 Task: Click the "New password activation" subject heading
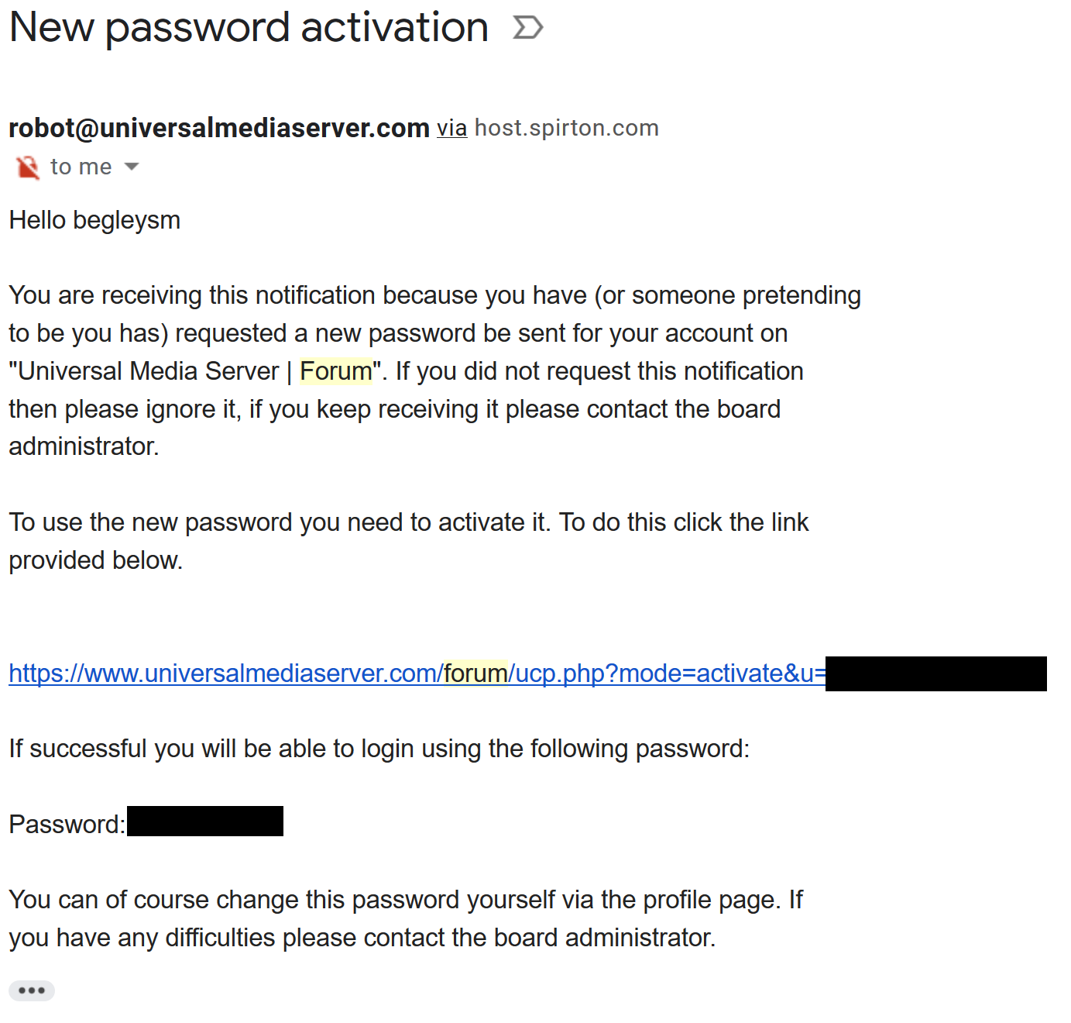tap(249, 28)
